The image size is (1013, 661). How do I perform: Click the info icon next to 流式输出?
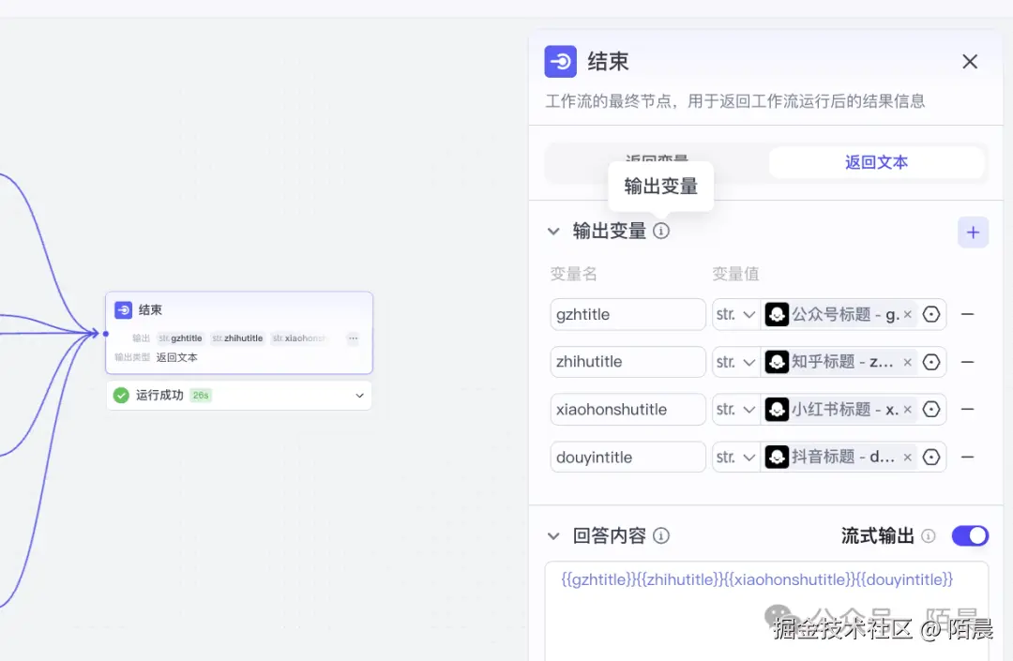pyautogui.click(x=928, y=535)
